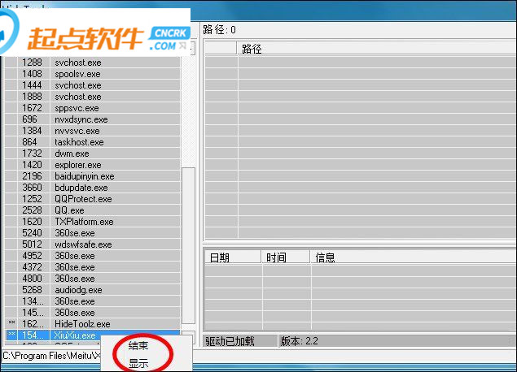Select the bdupdate.exe process row
Image resolution: width=517 pixels, height=372 pixels.
coord(93,188)
